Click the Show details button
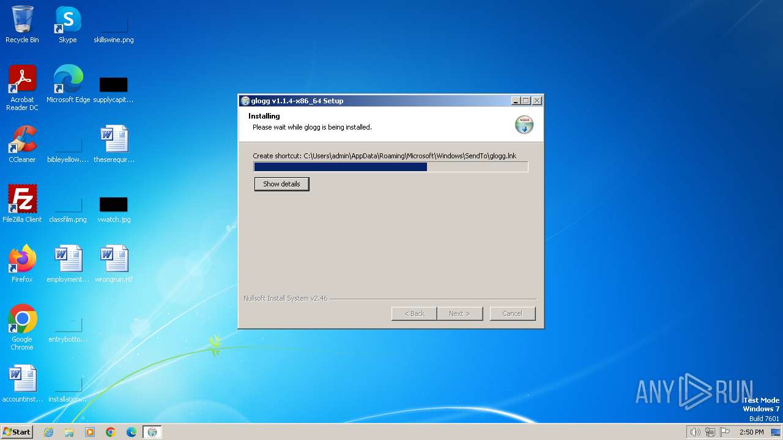Image resolution: width=783 pixels, height=440 pixels. click(281, 184)
